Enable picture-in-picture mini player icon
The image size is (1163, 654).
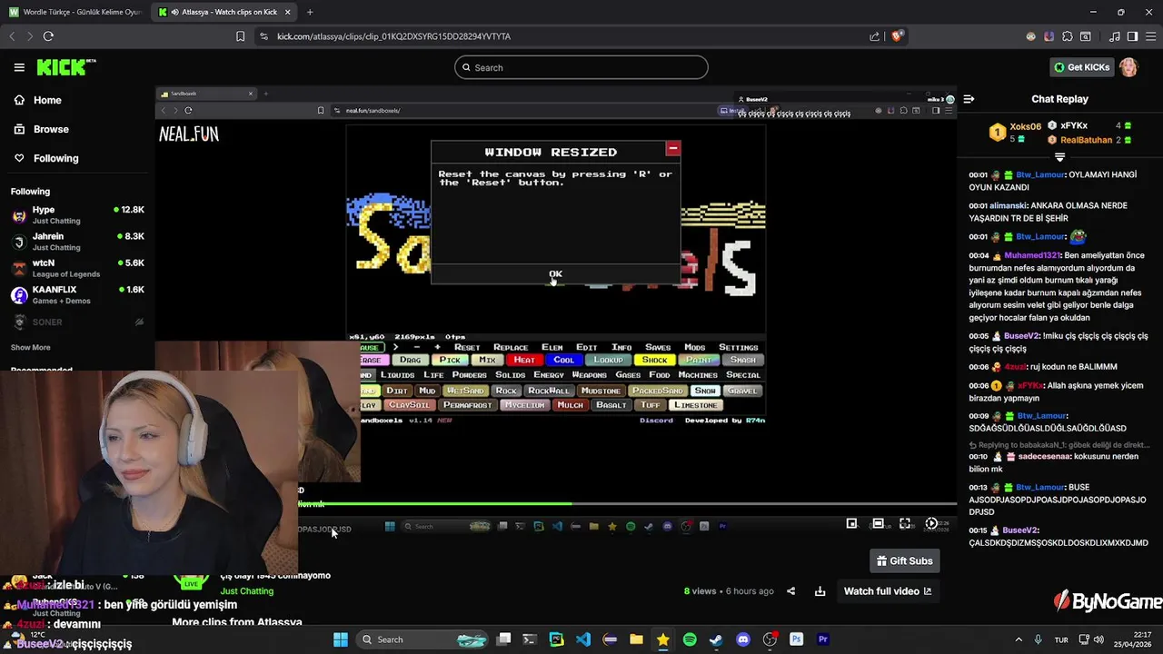point(851,523)
